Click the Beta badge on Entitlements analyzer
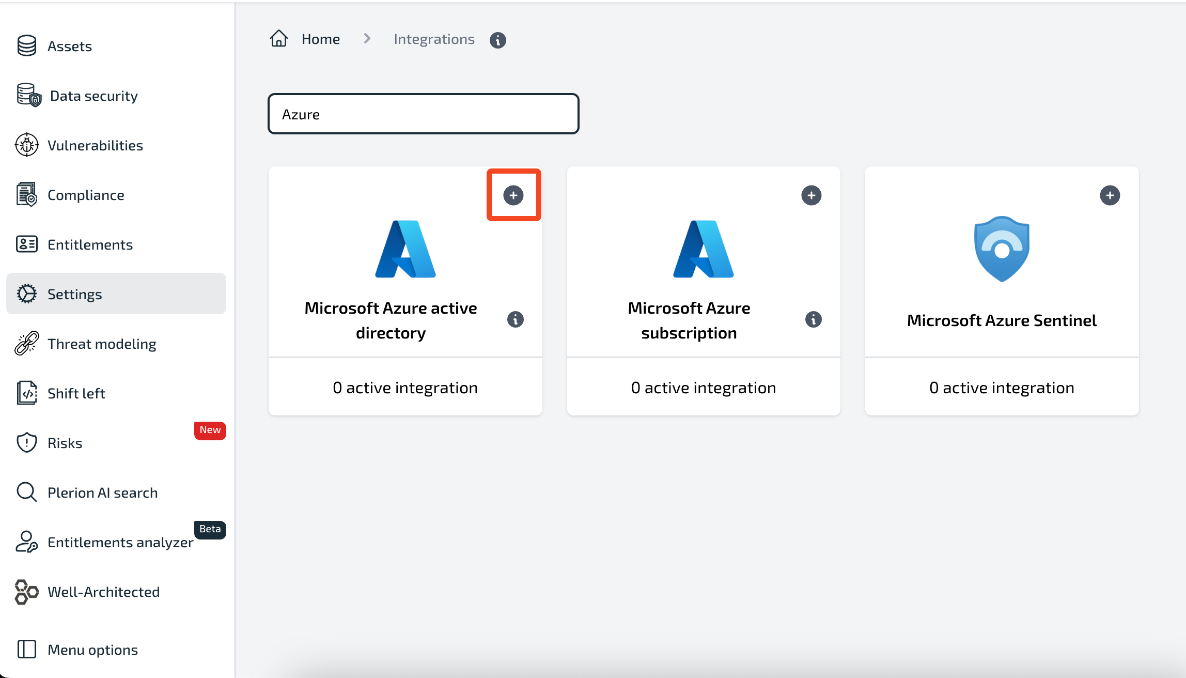The image size is (1186, 678). 210,529
